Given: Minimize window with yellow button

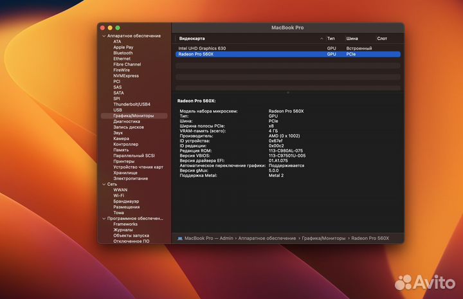Looking at the screenshot, I should click(x=110, y=28).
